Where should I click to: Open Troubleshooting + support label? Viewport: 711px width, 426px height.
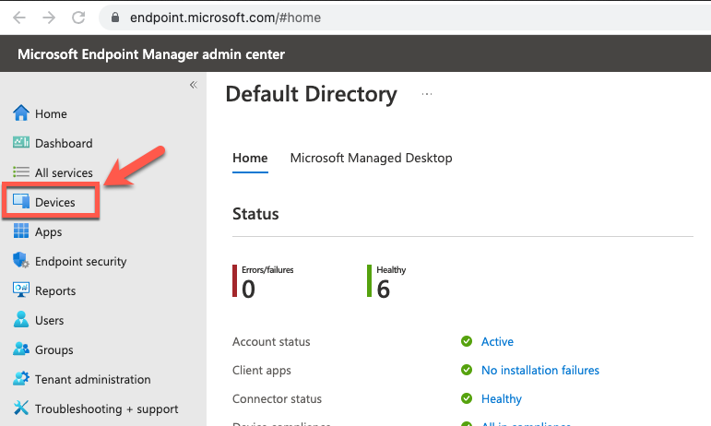coord(107,408)
